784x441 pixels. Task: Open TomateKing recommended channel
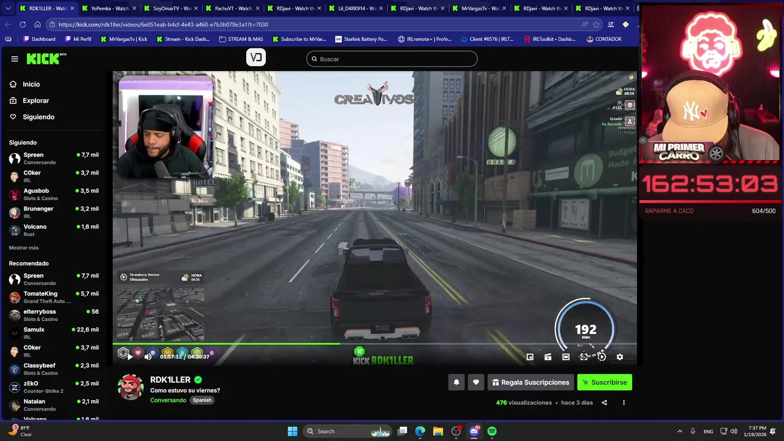[54, 297]
